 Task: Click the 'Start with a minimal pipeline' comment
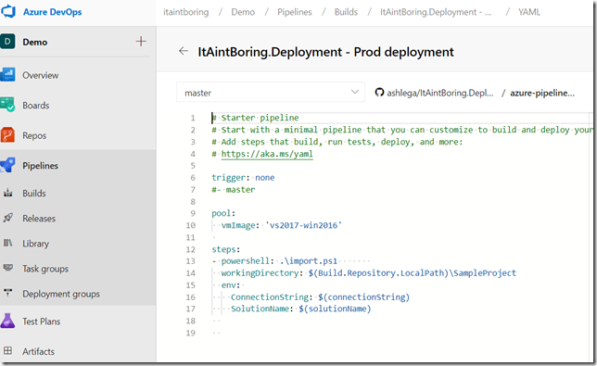click(x=402, y=130)
